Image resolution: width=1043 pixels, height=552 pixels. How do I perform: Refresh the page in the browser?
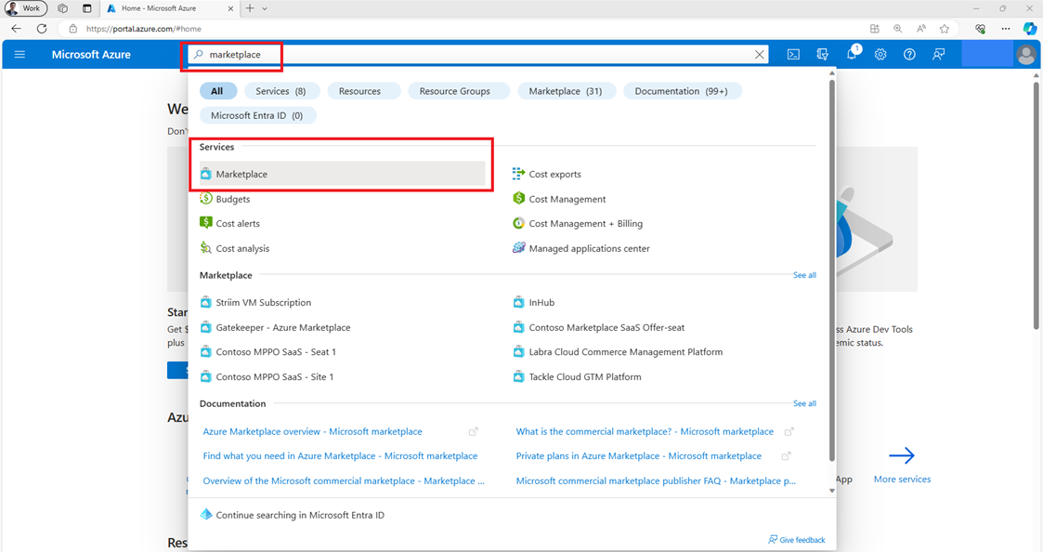pyautogui.click(x=42, y=29)
